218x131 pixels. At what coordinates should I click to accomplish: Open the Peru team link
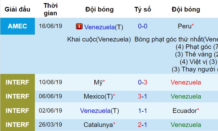pyautogui.click(x=184, y=26)
